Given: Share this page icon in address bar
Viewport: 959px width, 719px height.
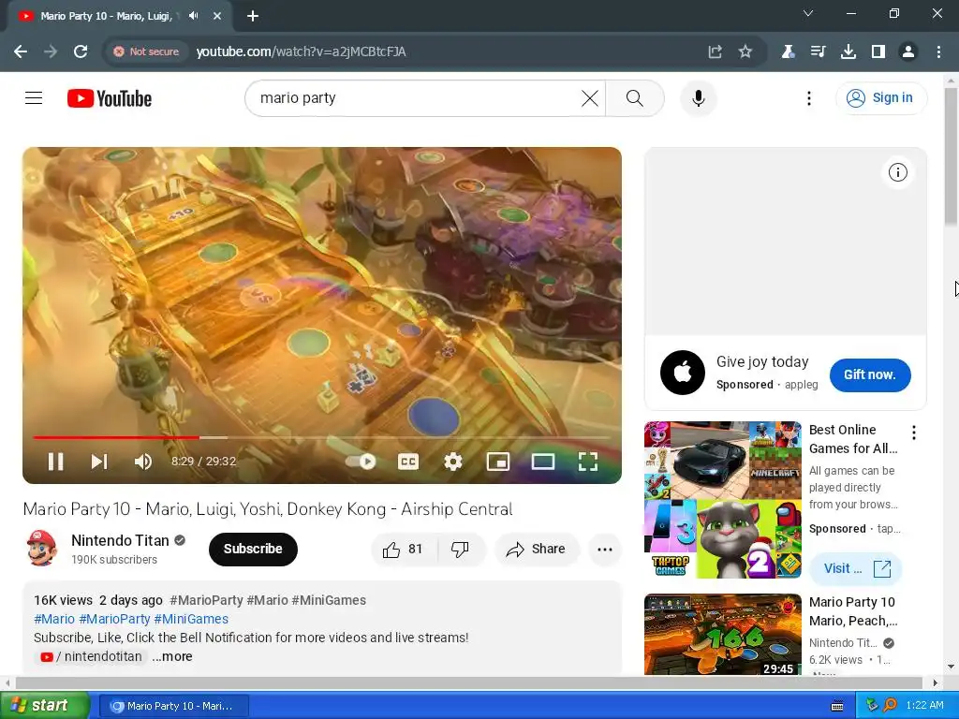Looking at the screenshot, I should point(715,51).
